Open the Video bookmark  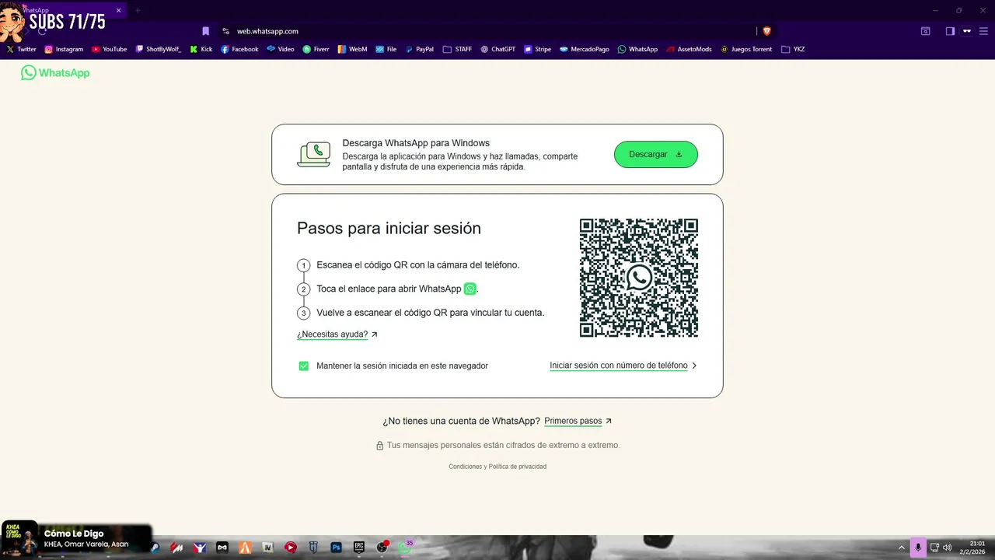(281, 49)
